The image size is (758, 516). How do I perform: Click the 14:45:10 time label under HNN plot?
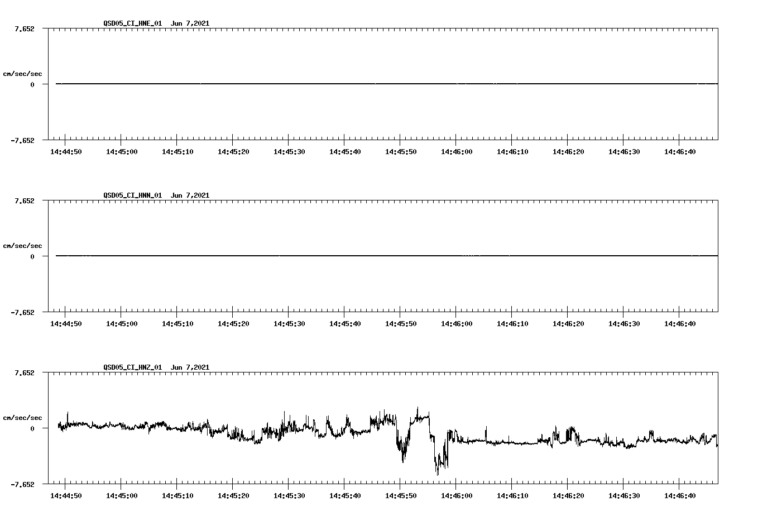177,324
